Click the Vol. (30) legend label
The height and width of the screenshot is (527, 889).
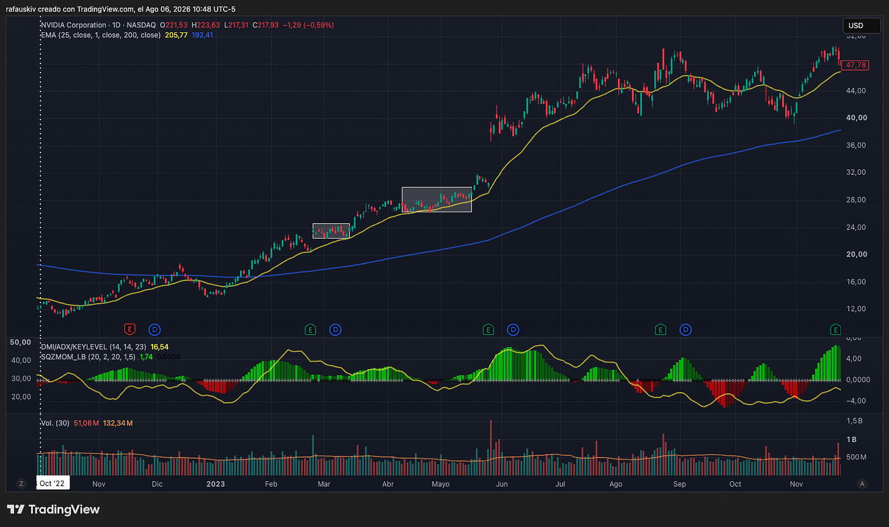click(54, 423)
